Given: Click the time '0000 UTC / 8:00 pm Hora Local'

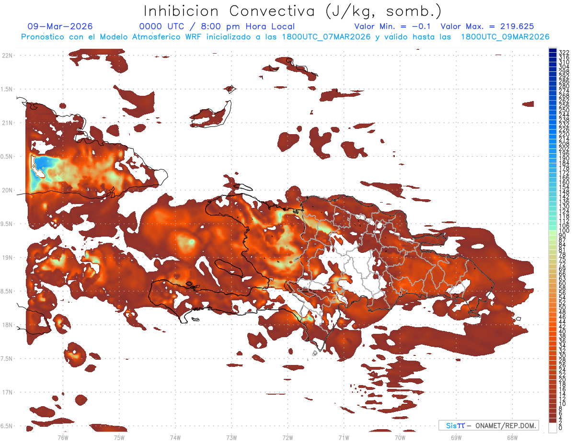Looking at the screenshot, I should click(217, 26).
